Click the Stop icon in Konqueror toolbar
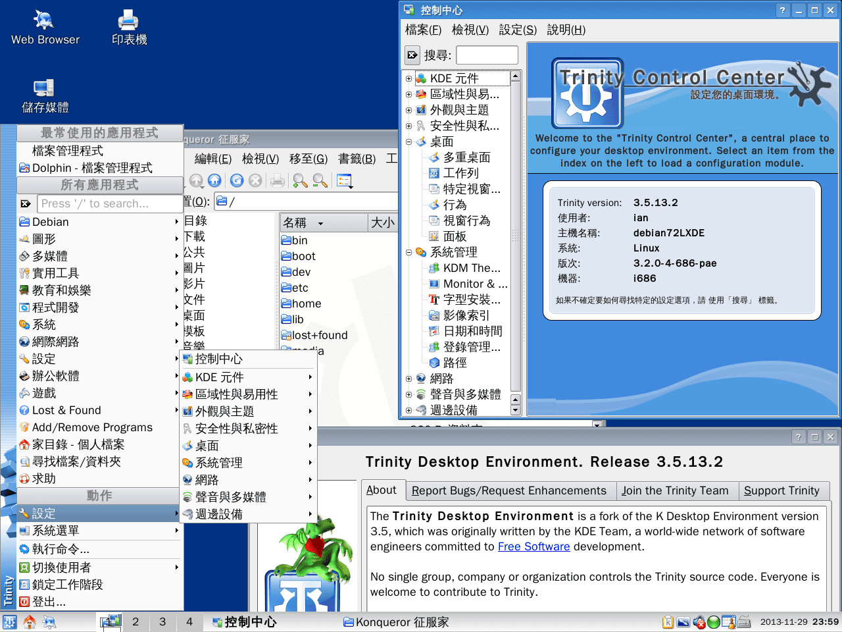The image size is (842, 632). (x=255, y=180)
